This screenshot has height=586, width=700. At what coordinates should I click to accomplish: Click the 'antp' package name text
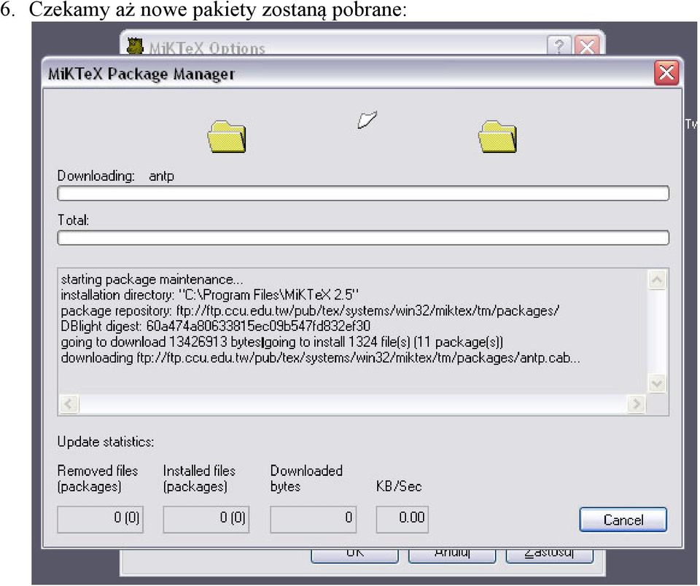[x=161, y=176]
